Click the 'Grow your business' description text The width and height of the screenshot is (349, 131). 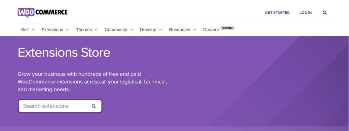[x=92, y=82]
